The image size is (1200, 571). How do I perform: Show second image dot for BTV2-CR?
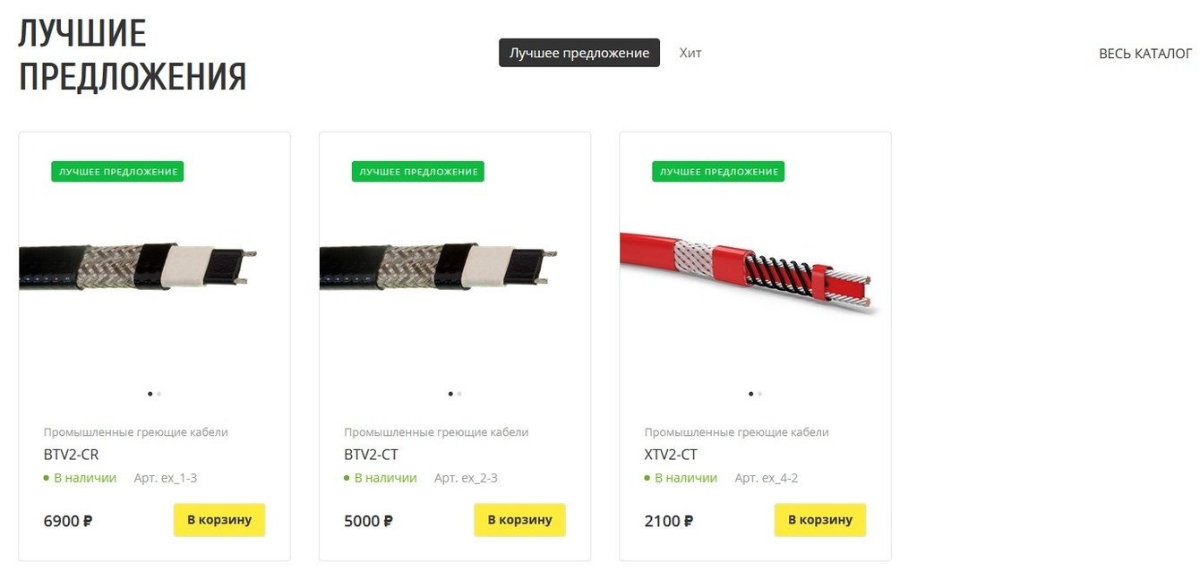(x=159, y=394)
